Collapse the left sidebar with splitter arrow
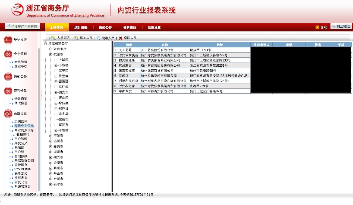Viewport: 353px width, 205px height. (x=42, y=95)
